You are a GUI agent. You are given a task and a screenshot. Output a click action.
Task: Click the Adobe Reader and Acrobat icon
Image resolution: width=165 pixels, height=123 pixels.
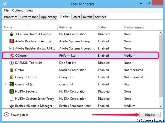[12, 41]
